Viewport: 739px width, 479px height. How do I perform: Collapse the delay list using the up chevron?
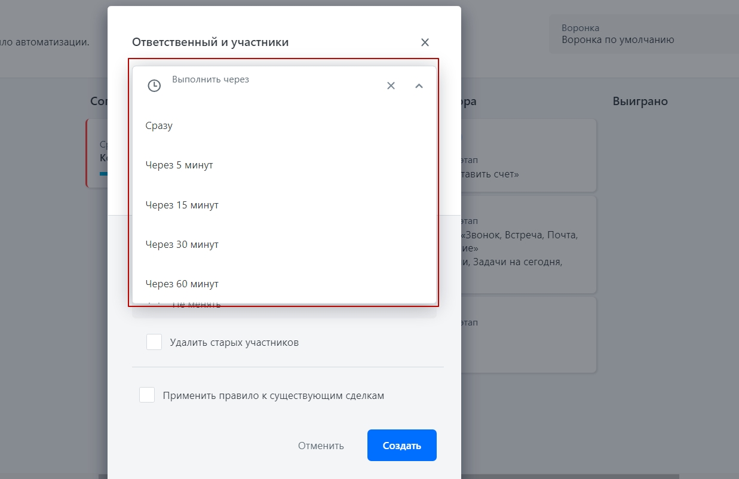point(419,85)
